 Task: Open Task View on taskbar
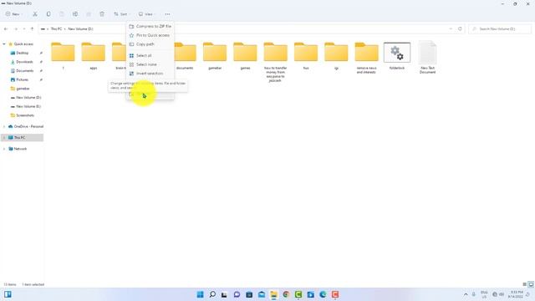224,294
